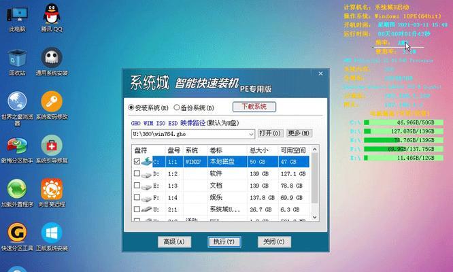Click the 系统 column header
Image resolution: width=453 pixels, height=272 pixels.
click(195, 150)
